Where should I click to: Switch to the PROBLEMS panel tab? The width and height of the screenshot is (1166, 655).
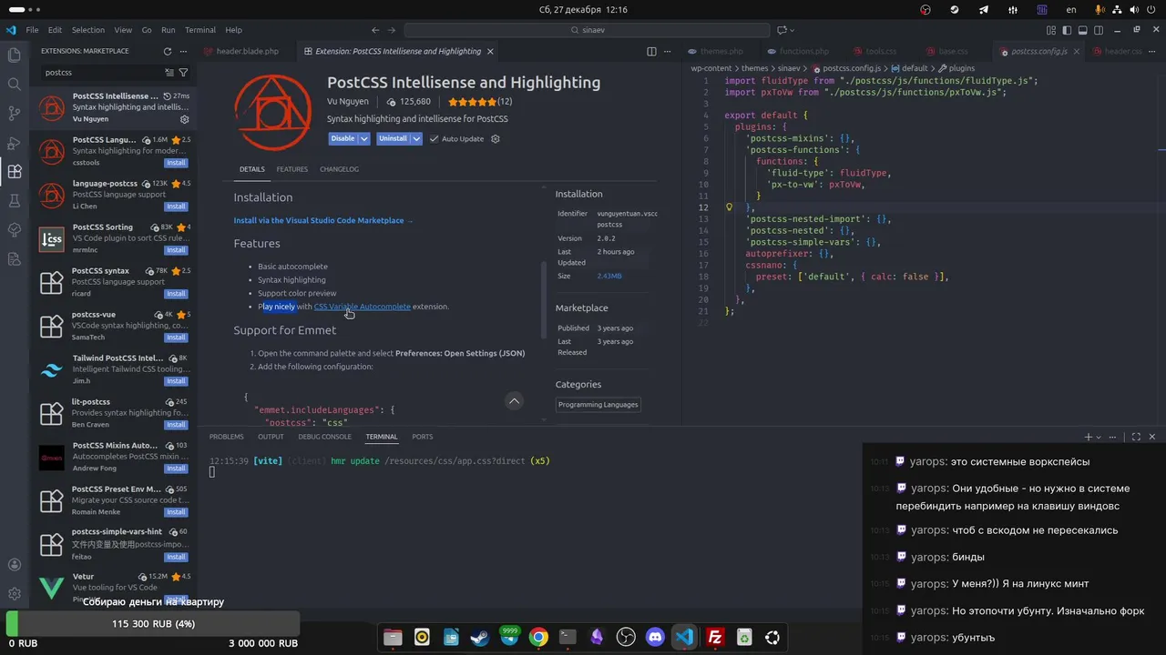click(x=226, y=437)
